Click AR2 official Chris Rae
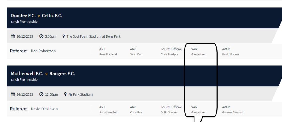Image resolution: width=282 pixels, height=122 pixels. pos(136,112)
